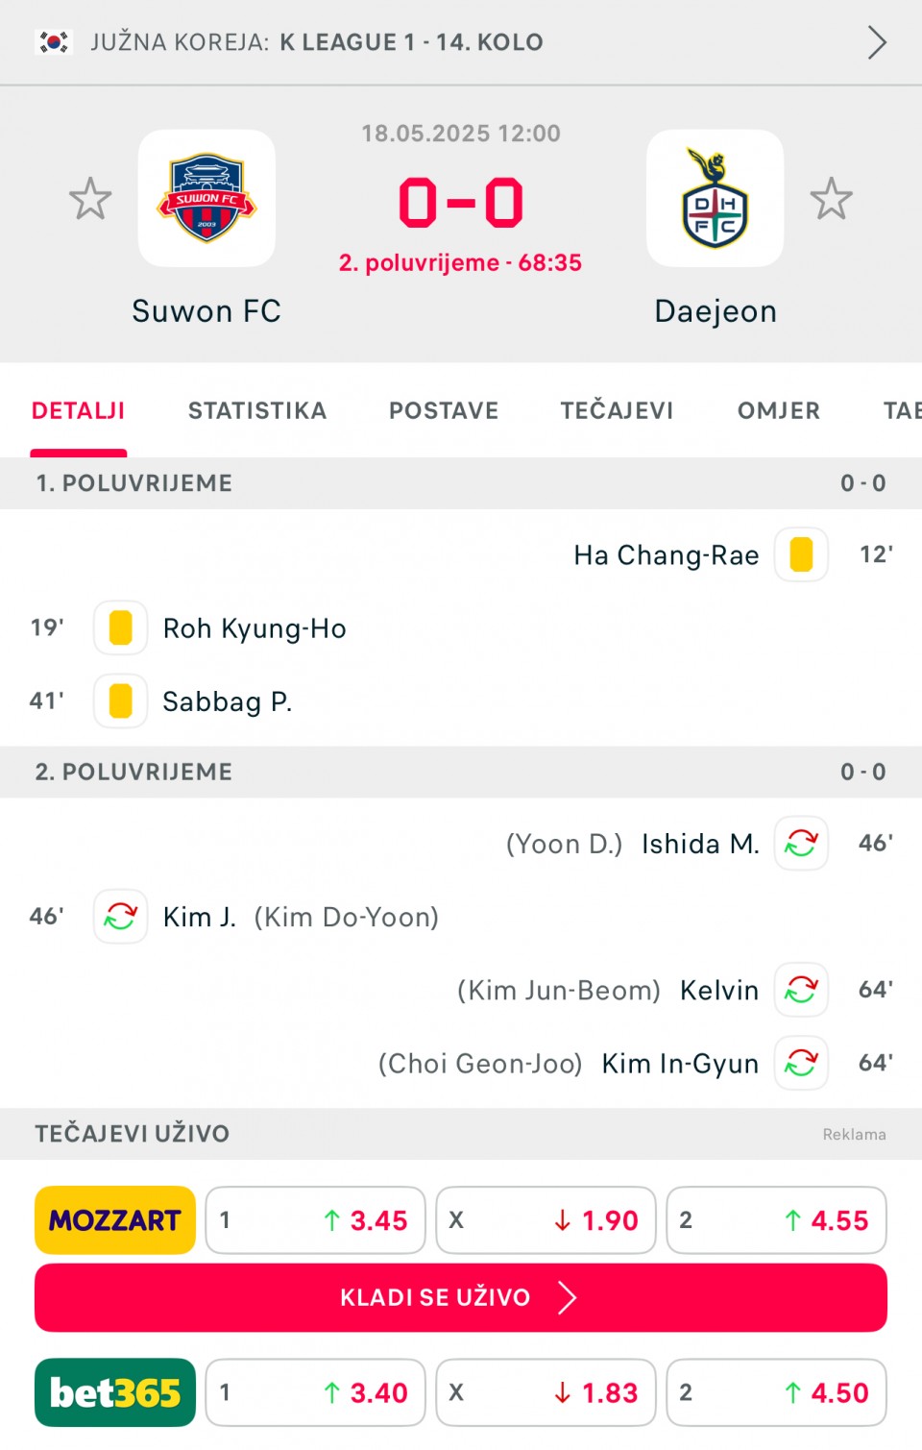Click Ha Chang-Rae's yellow card icon

click(x=801, y=554)
